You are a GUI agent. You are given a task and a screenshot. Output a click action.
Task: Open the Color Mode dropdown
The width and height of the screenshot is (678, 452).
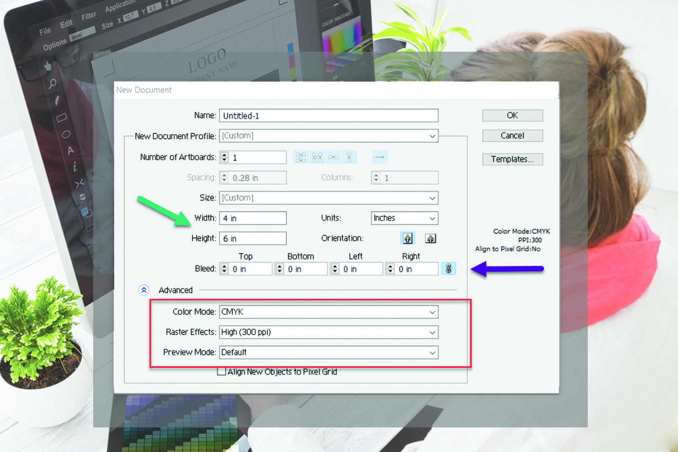click(329, 312)
